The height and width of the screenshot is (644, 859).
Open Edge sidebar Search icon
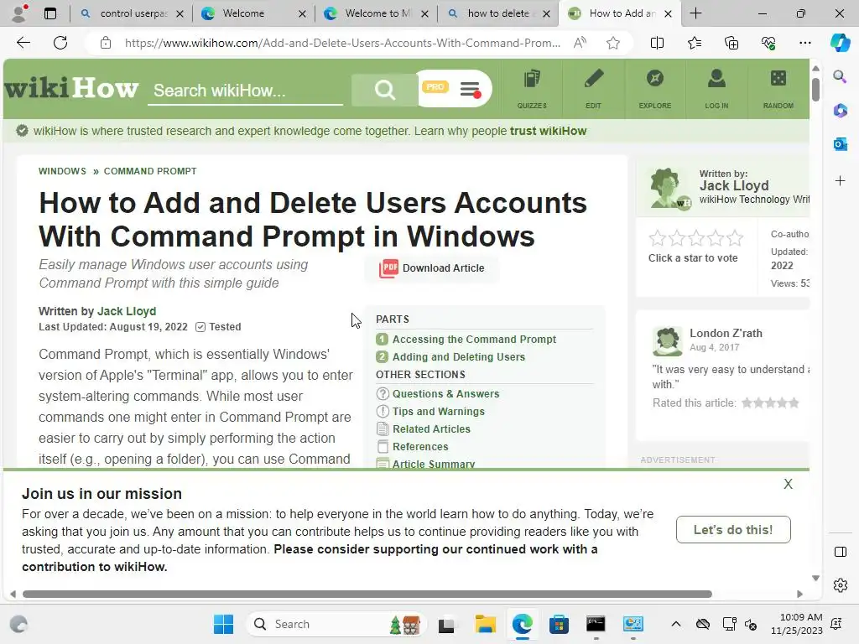click(x=840, y=76)
